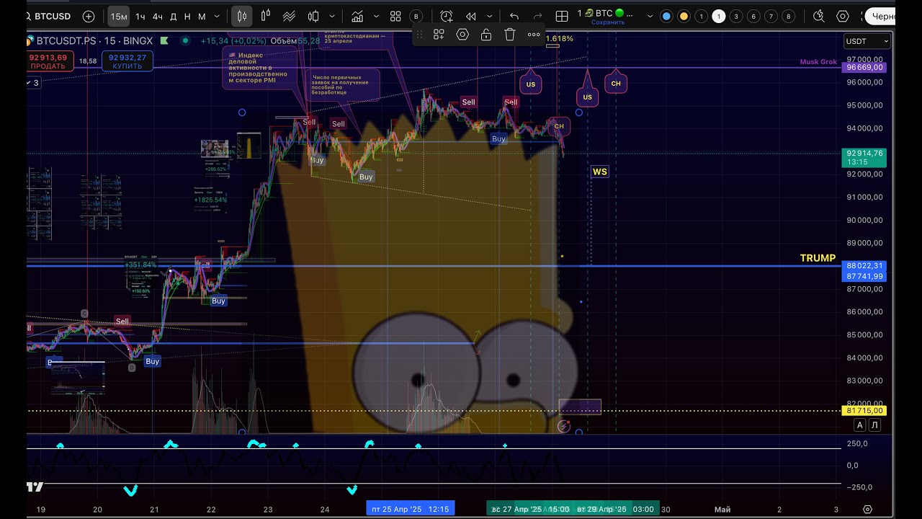Select the Д daily timeframe
This screenshot has height=519, width=922.
(x=173, y=16)
